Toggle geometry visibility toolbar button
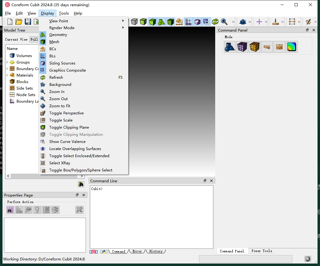The image size is (320, 266). pos(162,22)
